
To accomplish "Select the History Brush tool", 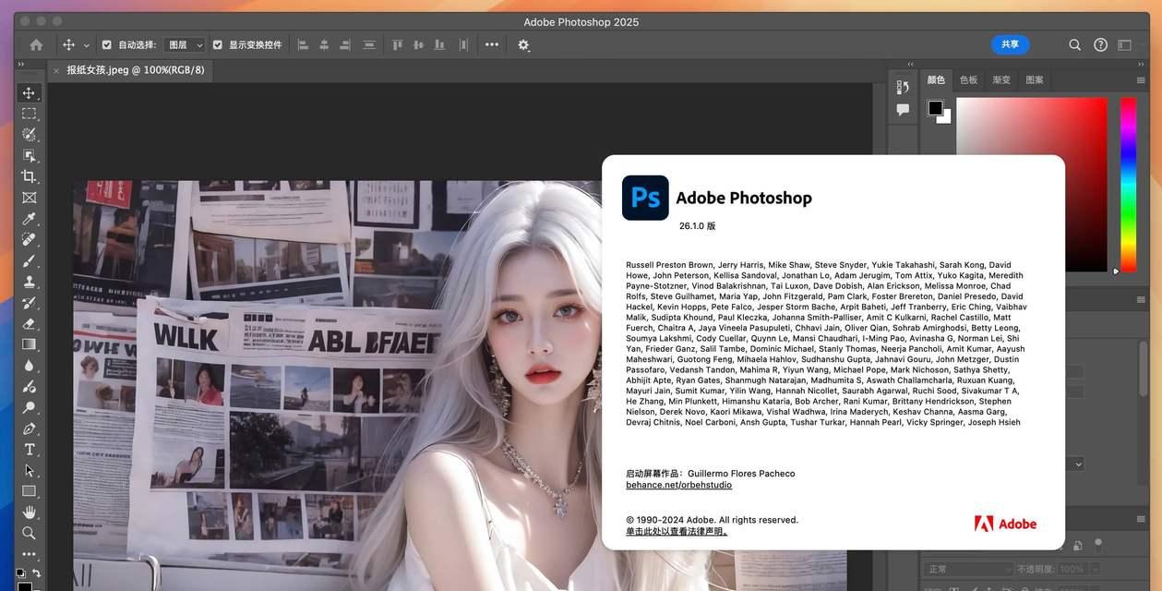I will (29, 303).
